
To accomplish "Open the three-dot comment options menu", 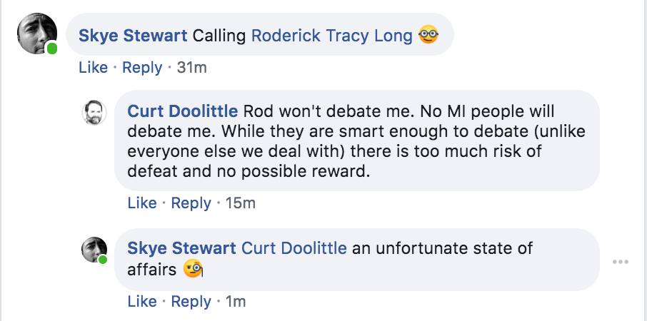I will (x=621, y=262).
